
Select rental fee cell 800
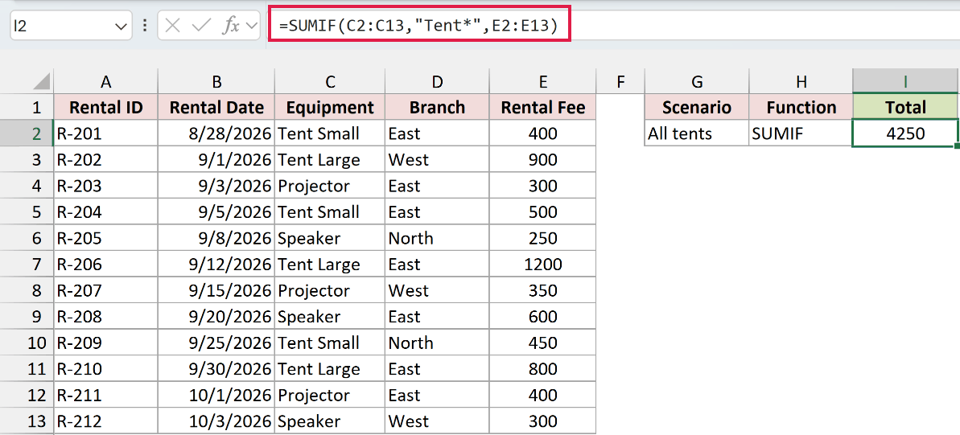542,369
